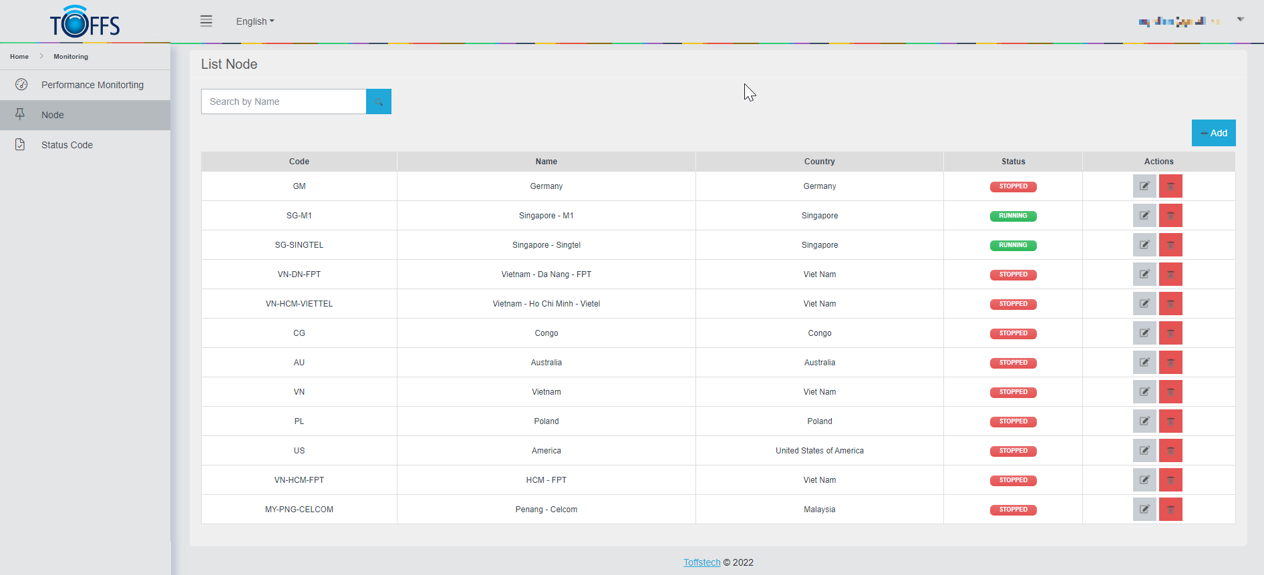This screenshot has width=1264, height=575.
Task: Delete the Singapore - M1 node
Action: click(x=1170, y=216)
